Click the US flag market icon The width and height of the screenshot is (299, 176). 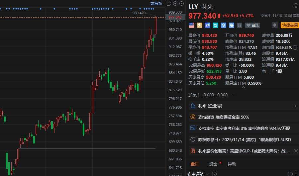click(x=192, y=25)
